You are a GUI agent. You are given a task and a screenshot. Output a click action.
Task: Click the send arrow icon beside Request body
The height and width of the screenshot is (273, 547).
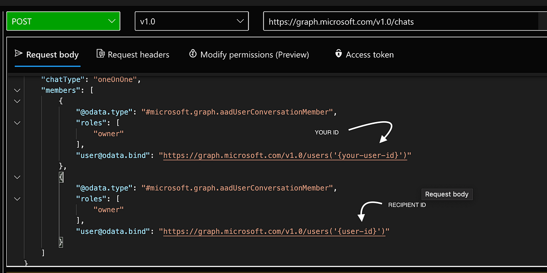click(x=19, y=54)
